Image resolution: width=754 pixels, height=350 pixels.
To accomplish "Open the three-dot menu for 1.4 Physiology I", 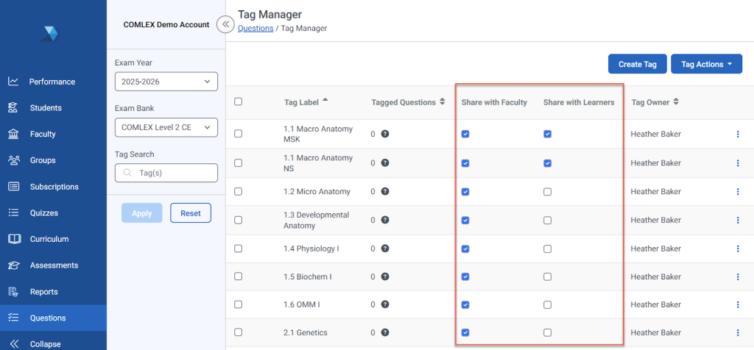I will click(x=737, y=249).
